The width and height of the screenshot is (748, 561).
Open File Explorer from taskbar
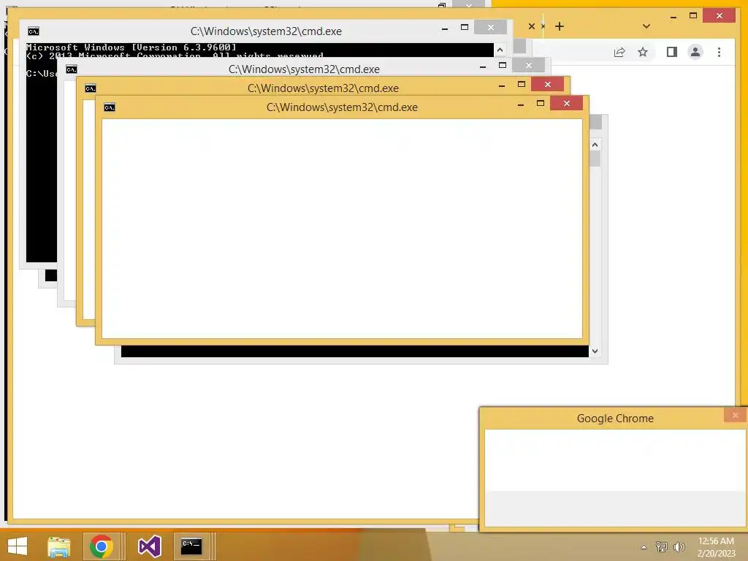(x=58, y=546)
